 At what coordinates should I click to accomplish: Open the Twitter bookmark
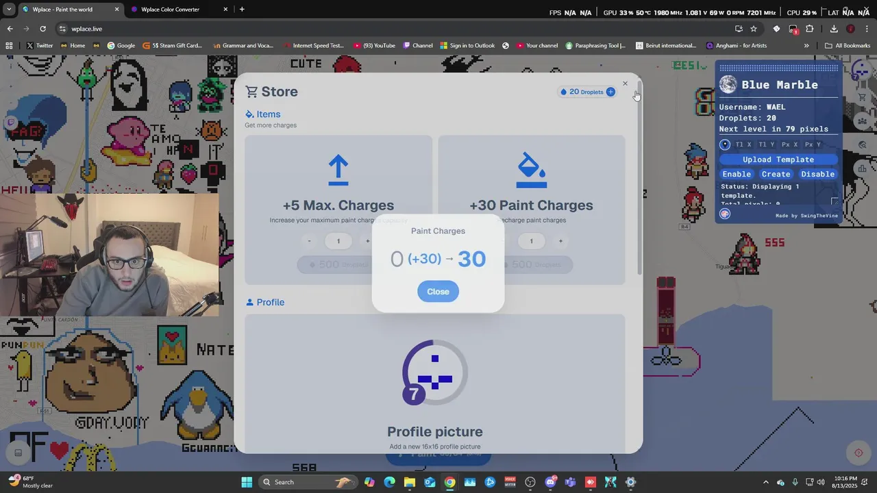(39, 46)
